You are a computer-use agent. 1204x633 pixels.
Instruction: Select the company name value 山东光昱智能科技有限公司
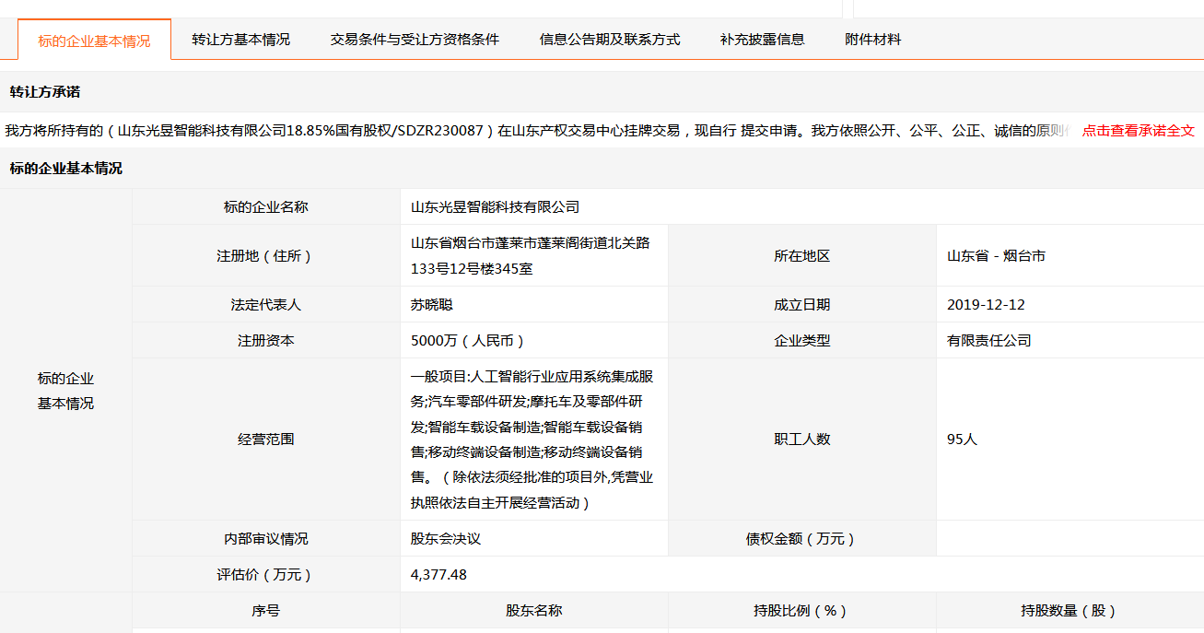point(495,207)
